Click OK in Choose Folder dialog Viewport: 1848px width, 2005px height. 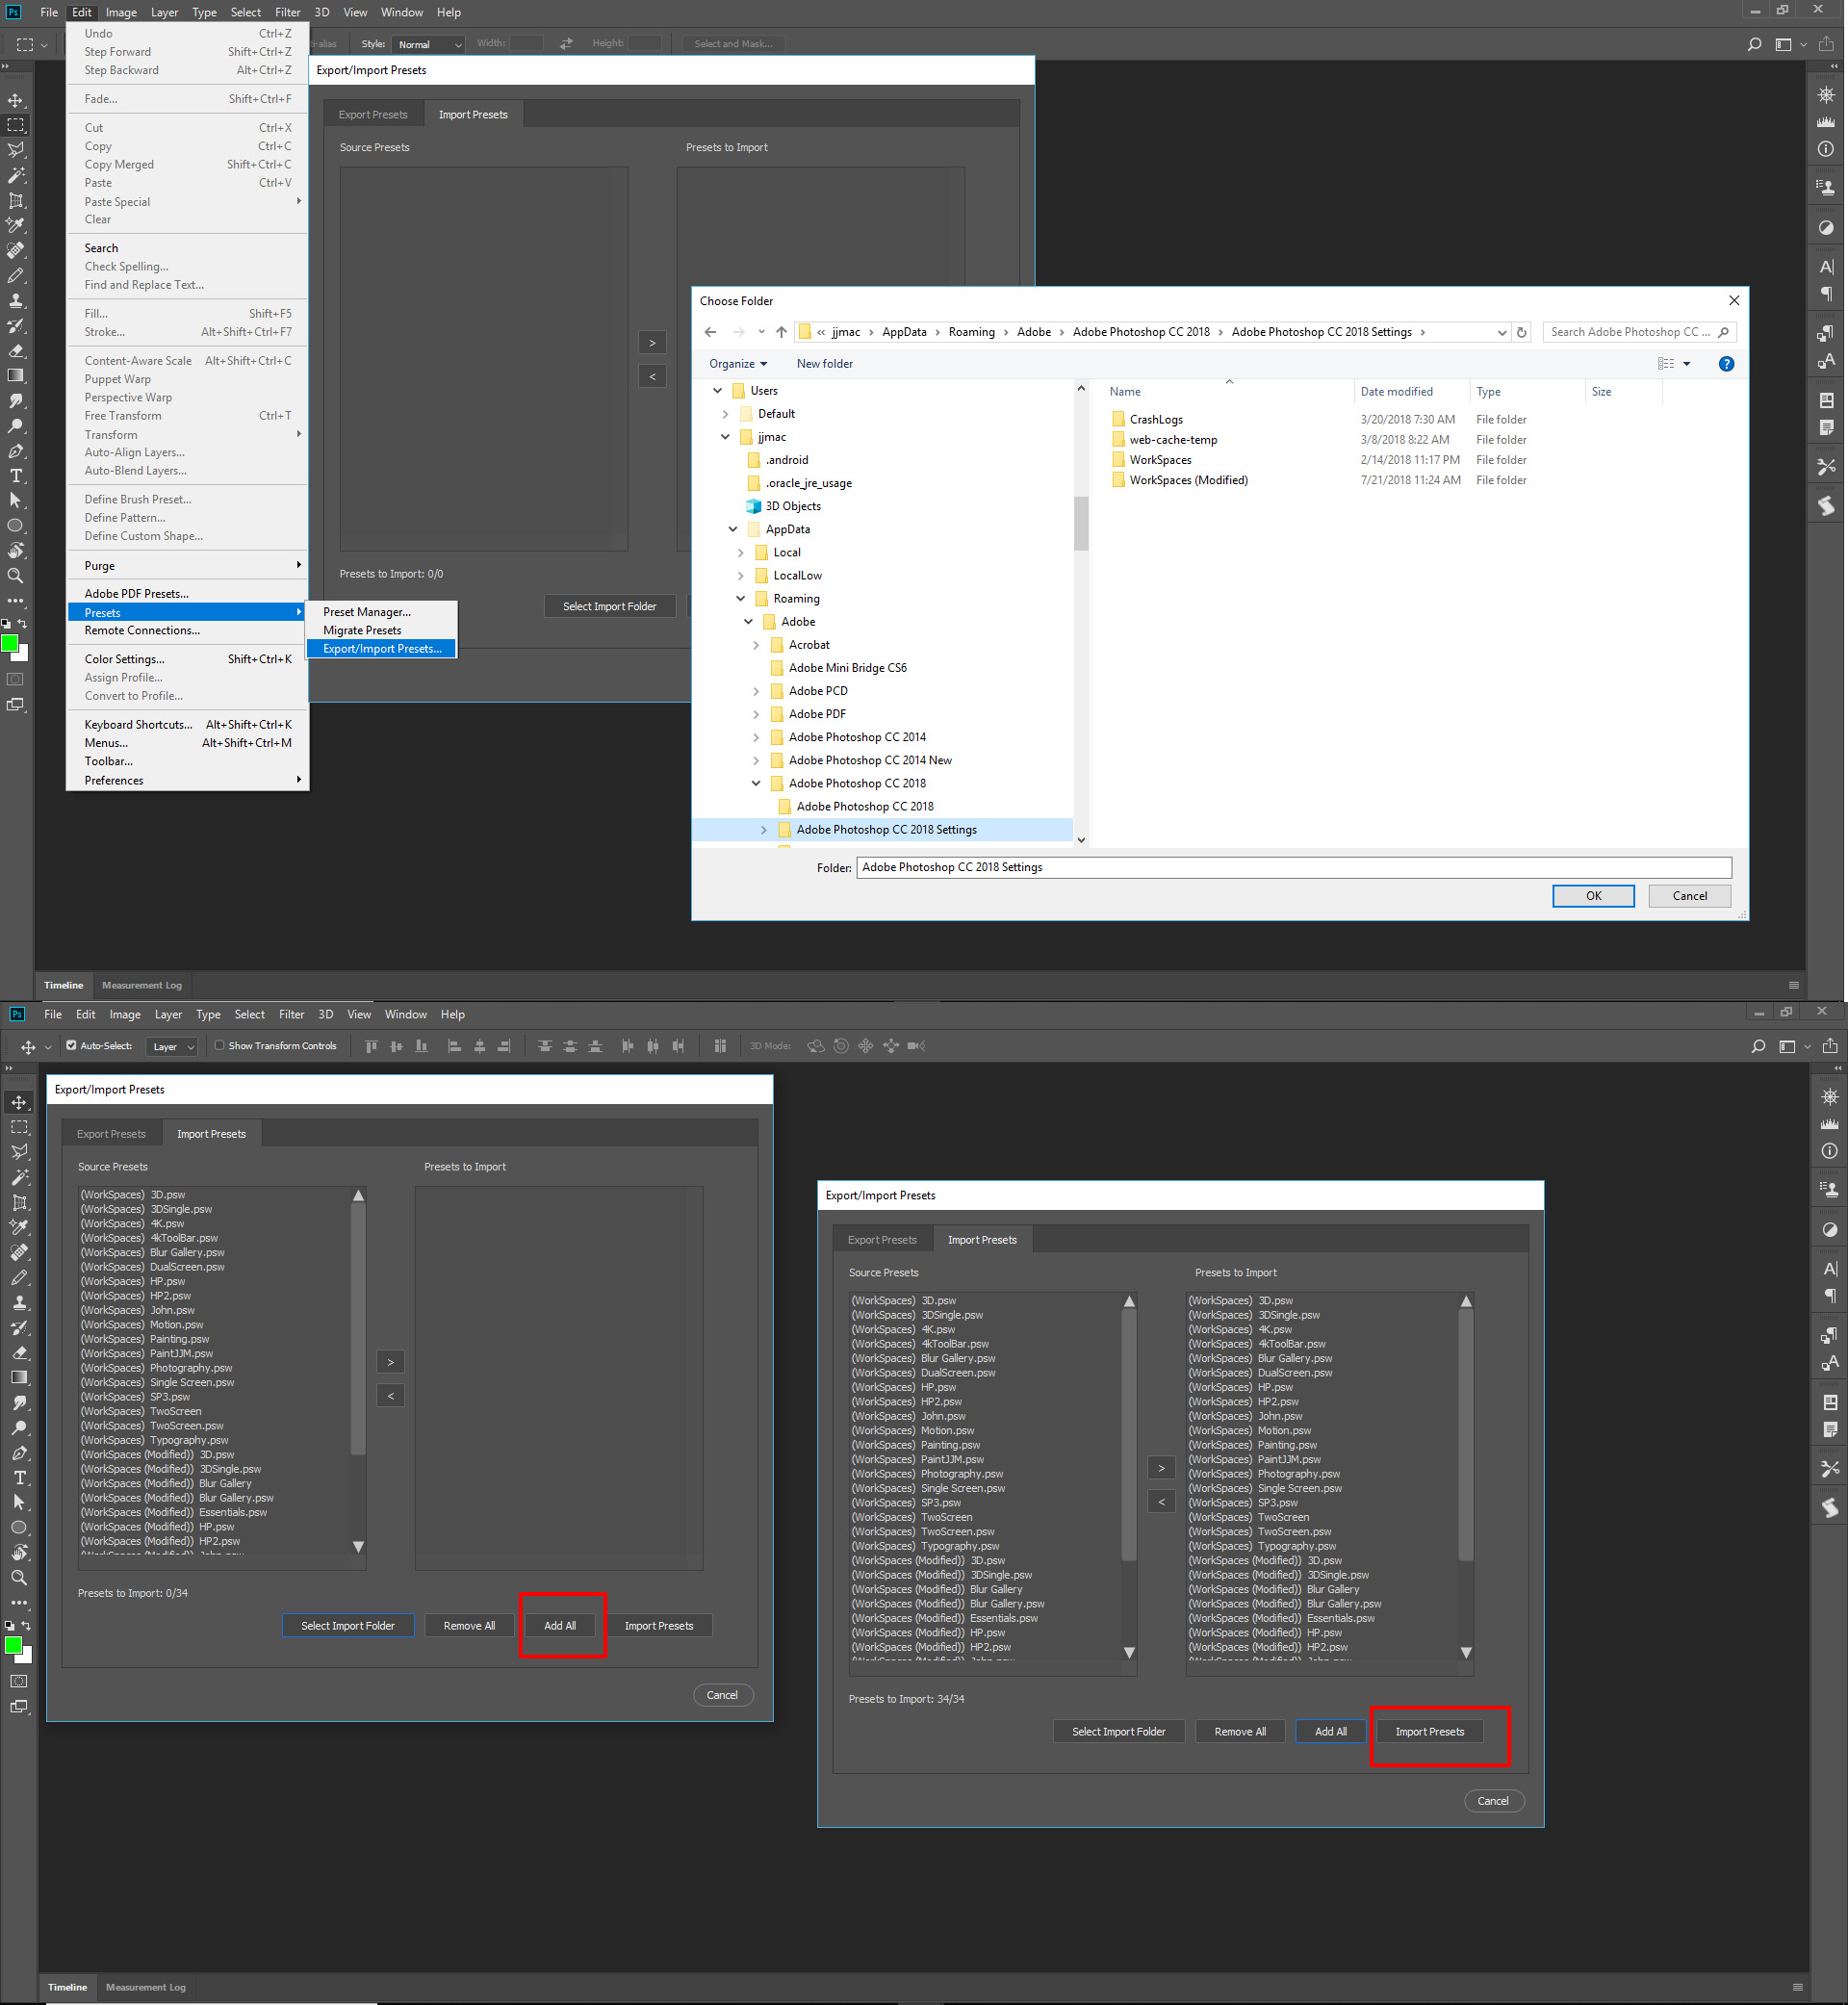tap(1593, 896)
